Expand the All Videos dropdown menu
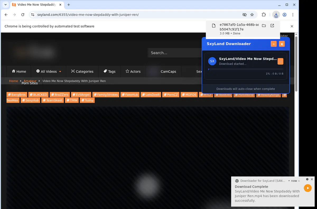This screenshot has width=317, height=209. [49, 71]
